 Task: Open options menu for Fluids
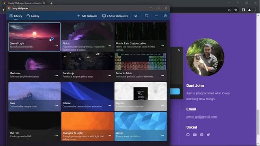[109, 46]
